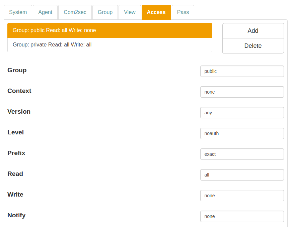Click the Add button
Screen dimensions: 291x227
coord(253,31)
